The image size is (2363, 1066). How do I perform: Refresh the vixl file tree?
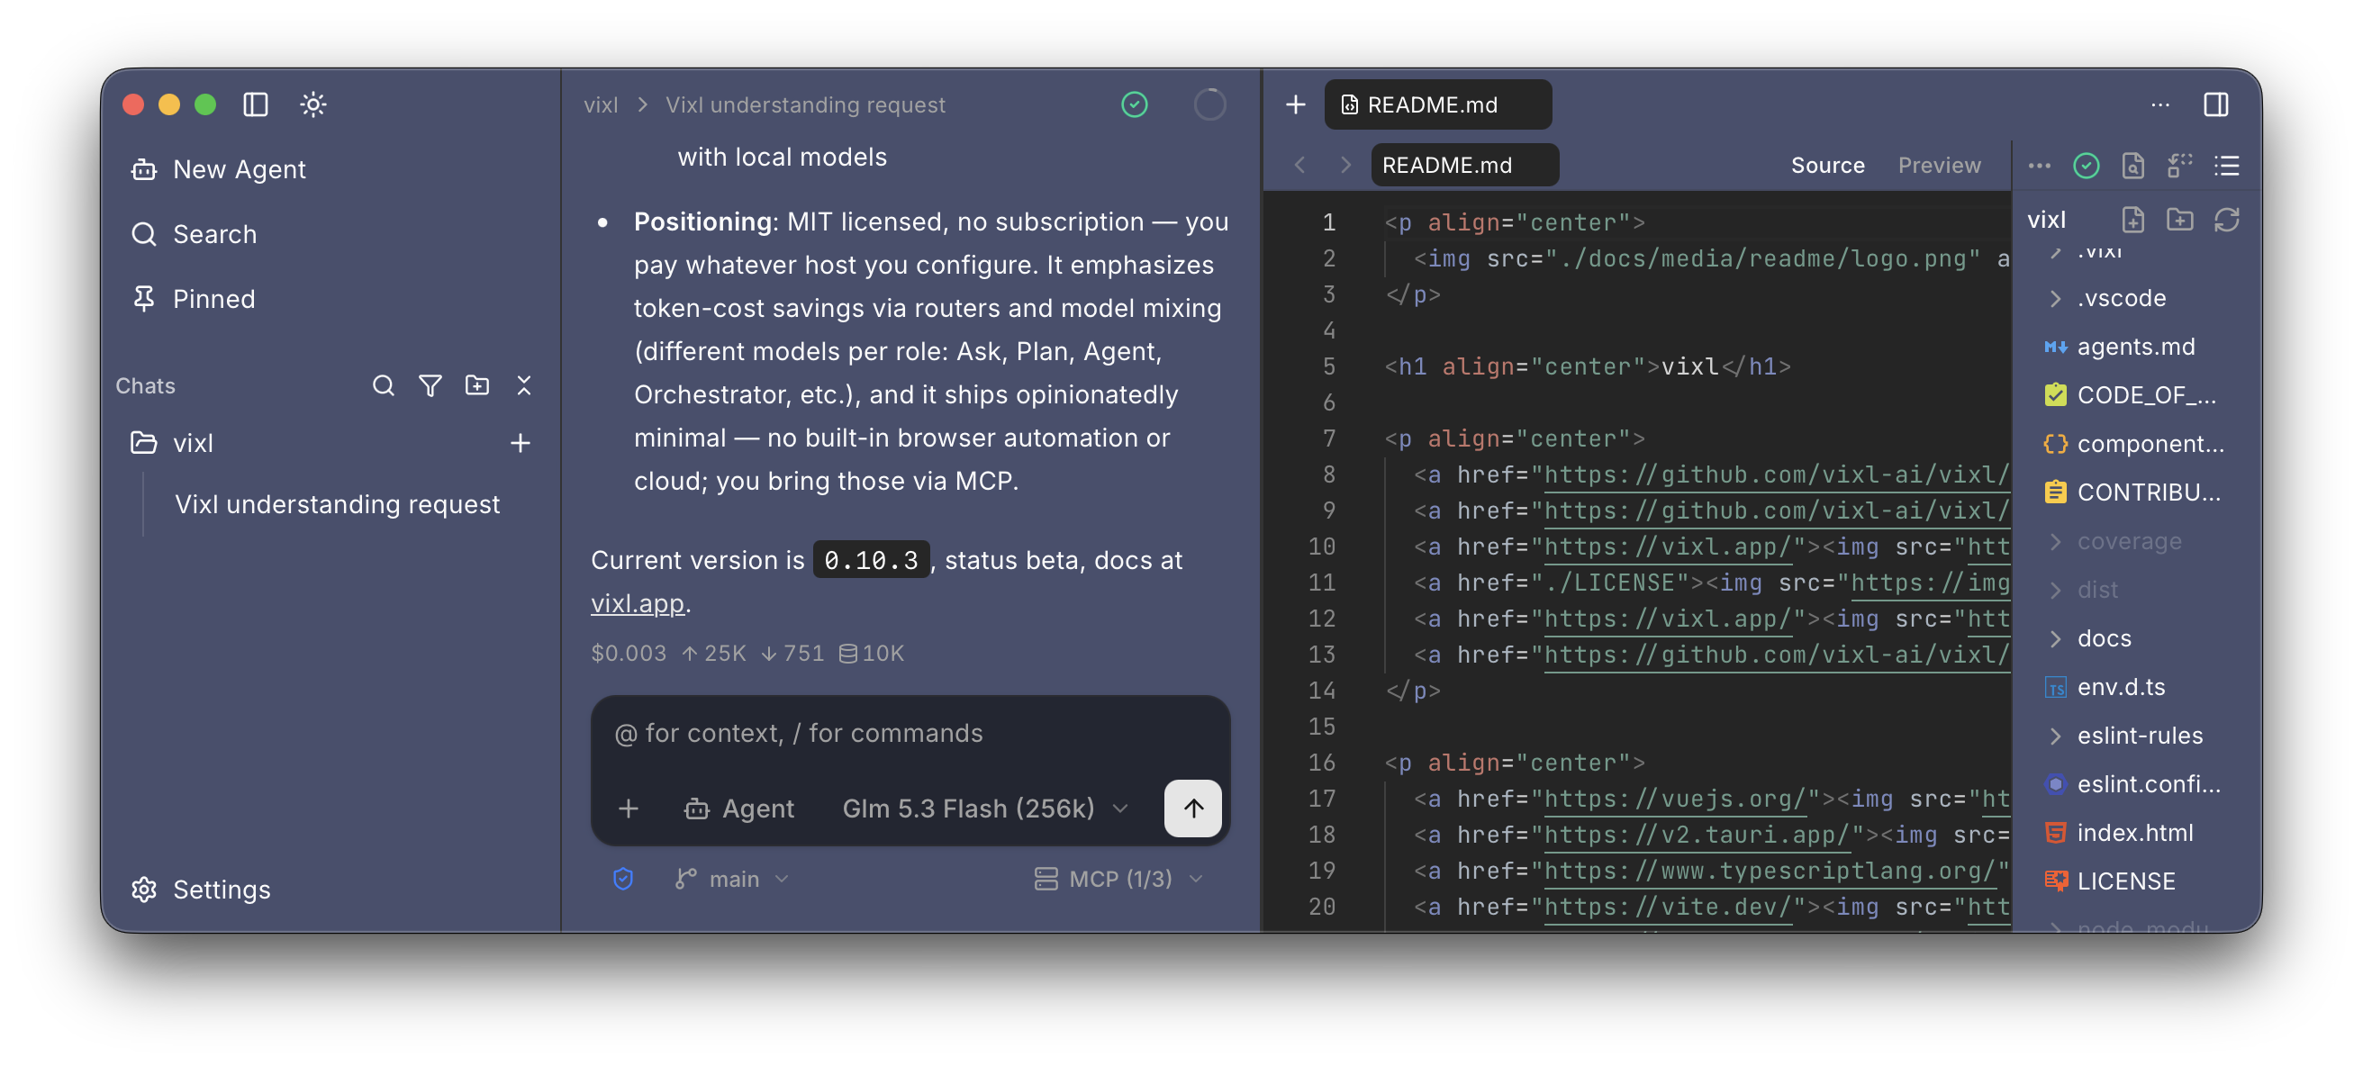(2226, 221)
